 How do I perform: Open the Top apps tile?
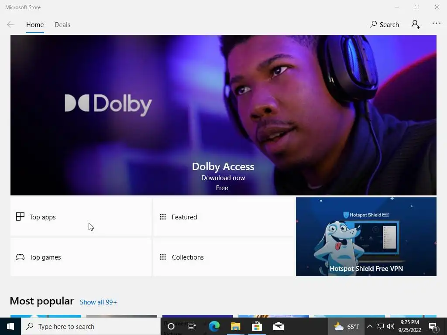(x=81, y=217)
